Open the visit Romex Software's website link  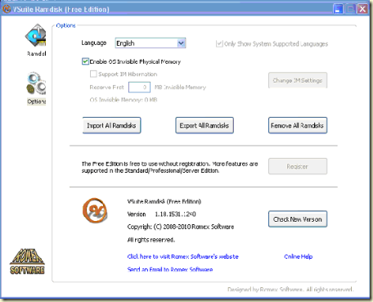coord(182,256)
